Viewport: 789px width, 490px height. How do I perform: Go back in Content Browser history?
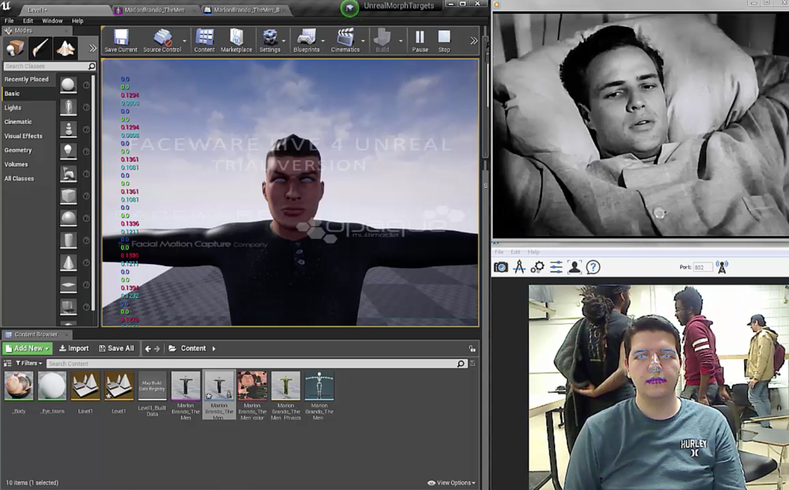[148, 349]
